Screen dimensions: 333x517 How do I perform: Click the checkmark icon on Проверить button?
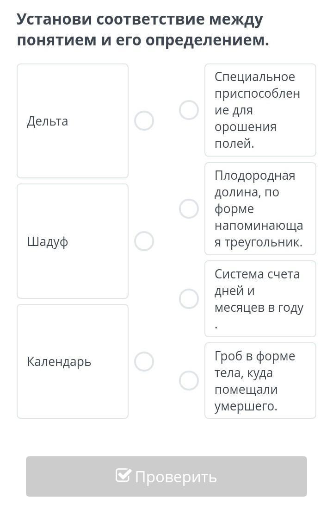[123, 475]
